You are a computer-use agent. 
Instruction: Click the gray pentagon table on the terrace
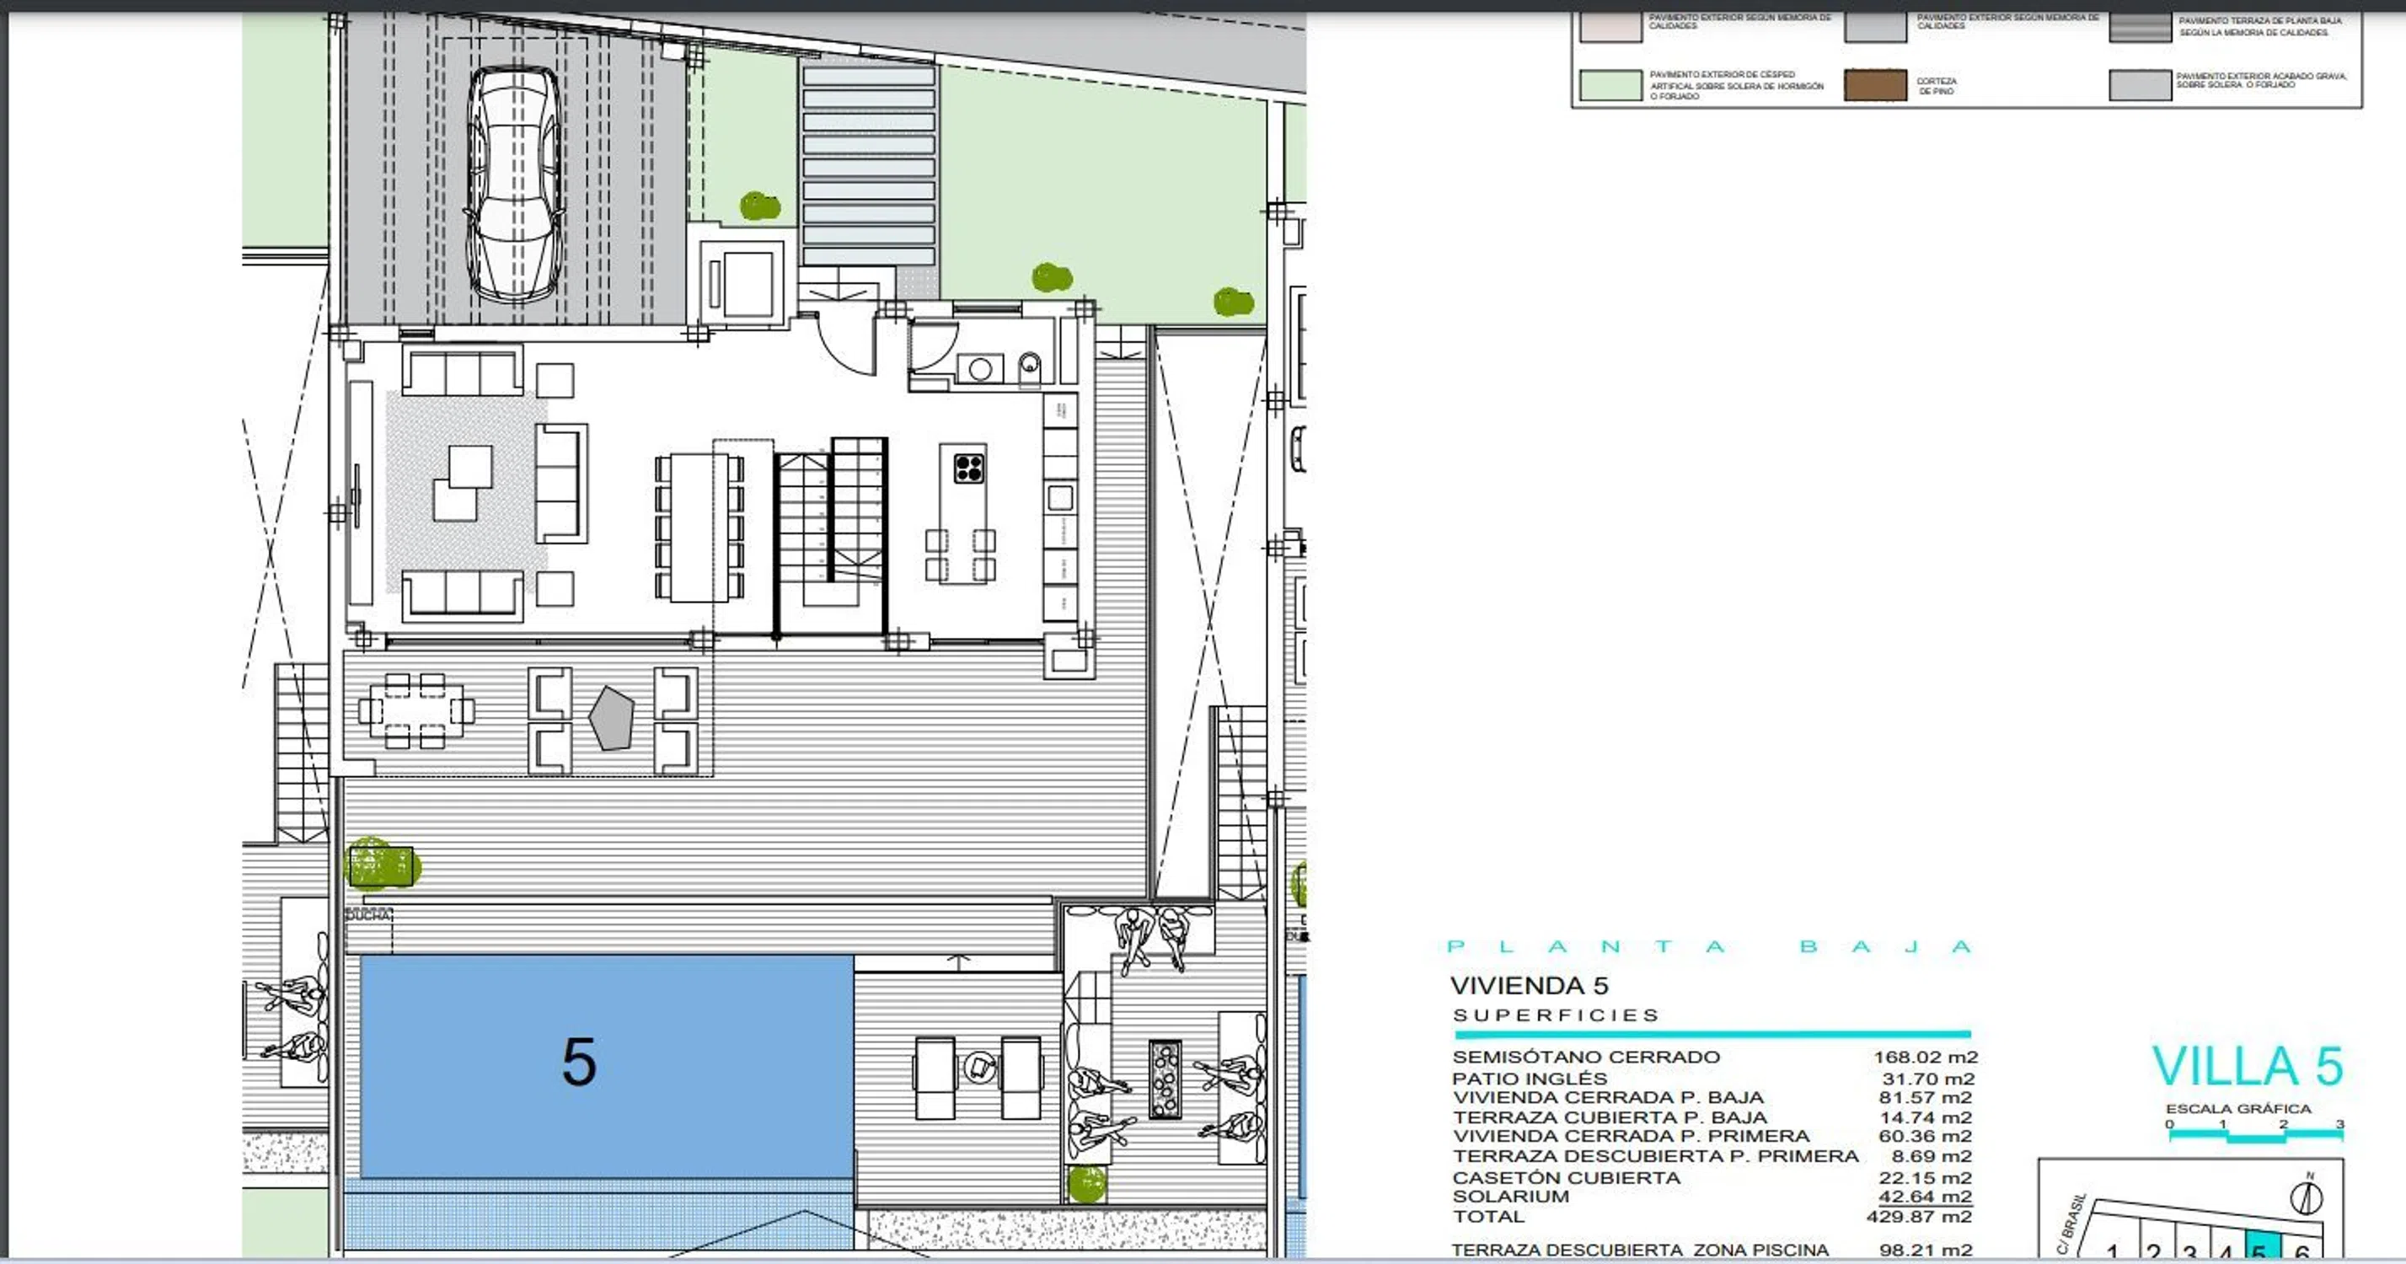click(612, 717)
